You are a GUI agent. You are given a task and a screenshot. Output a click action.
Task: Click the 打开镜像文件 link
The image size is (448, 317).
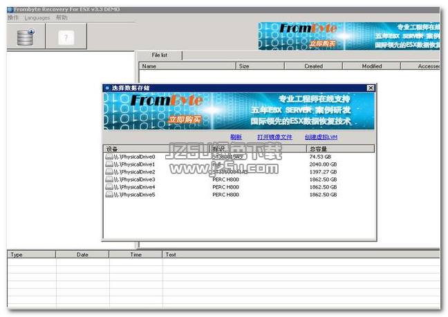pos(274,137)
